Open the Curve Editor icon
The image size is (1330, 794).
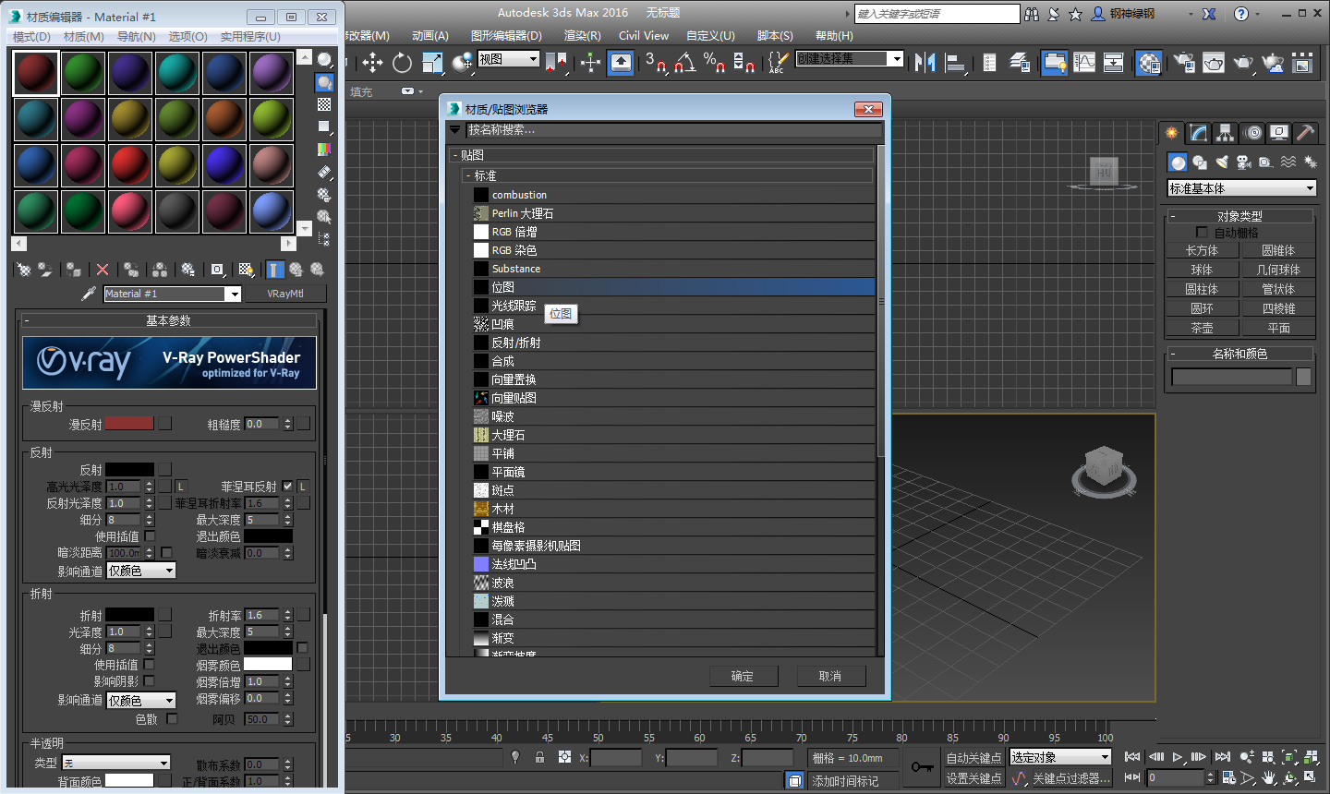point(1084,62)
